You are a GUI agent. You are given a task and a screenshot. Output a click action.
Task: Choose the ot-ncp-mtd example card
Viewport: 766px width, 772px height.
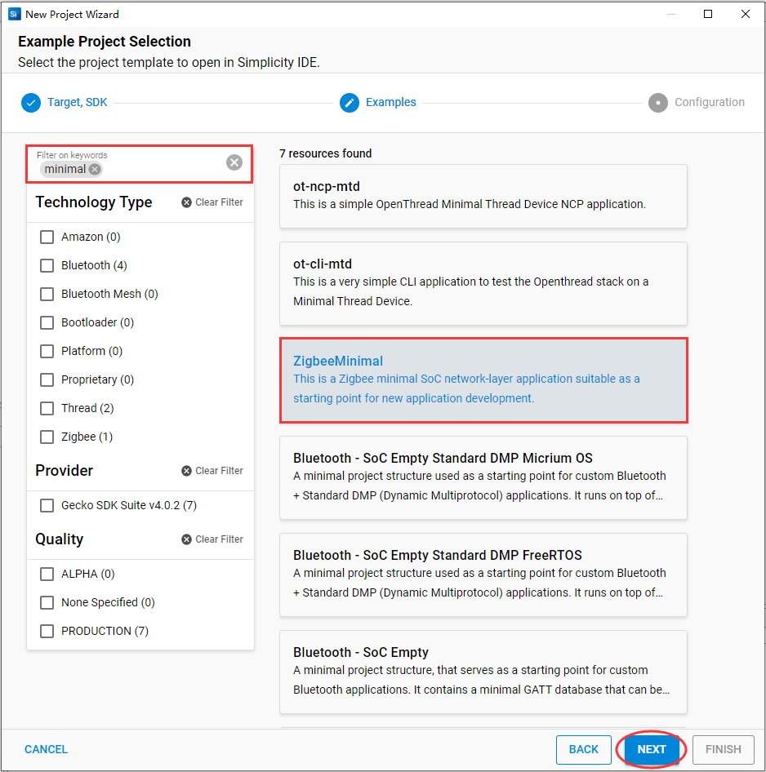click(483, 196)
